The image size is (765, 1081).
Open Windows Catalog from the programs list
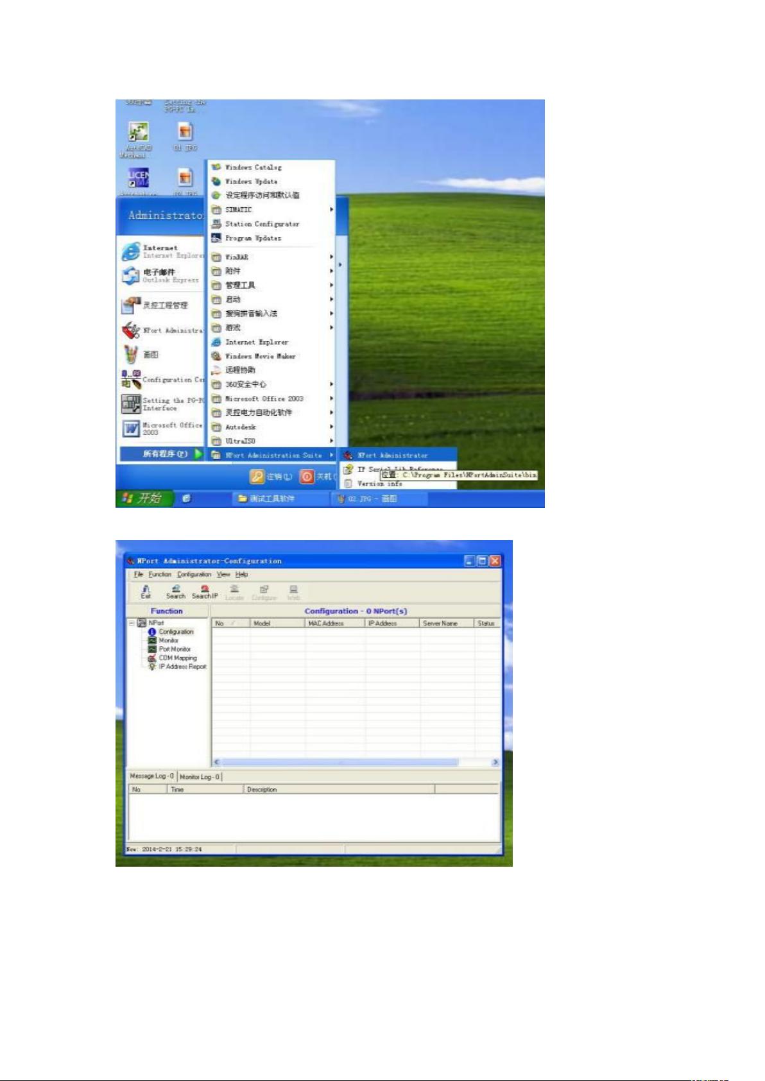272,167
